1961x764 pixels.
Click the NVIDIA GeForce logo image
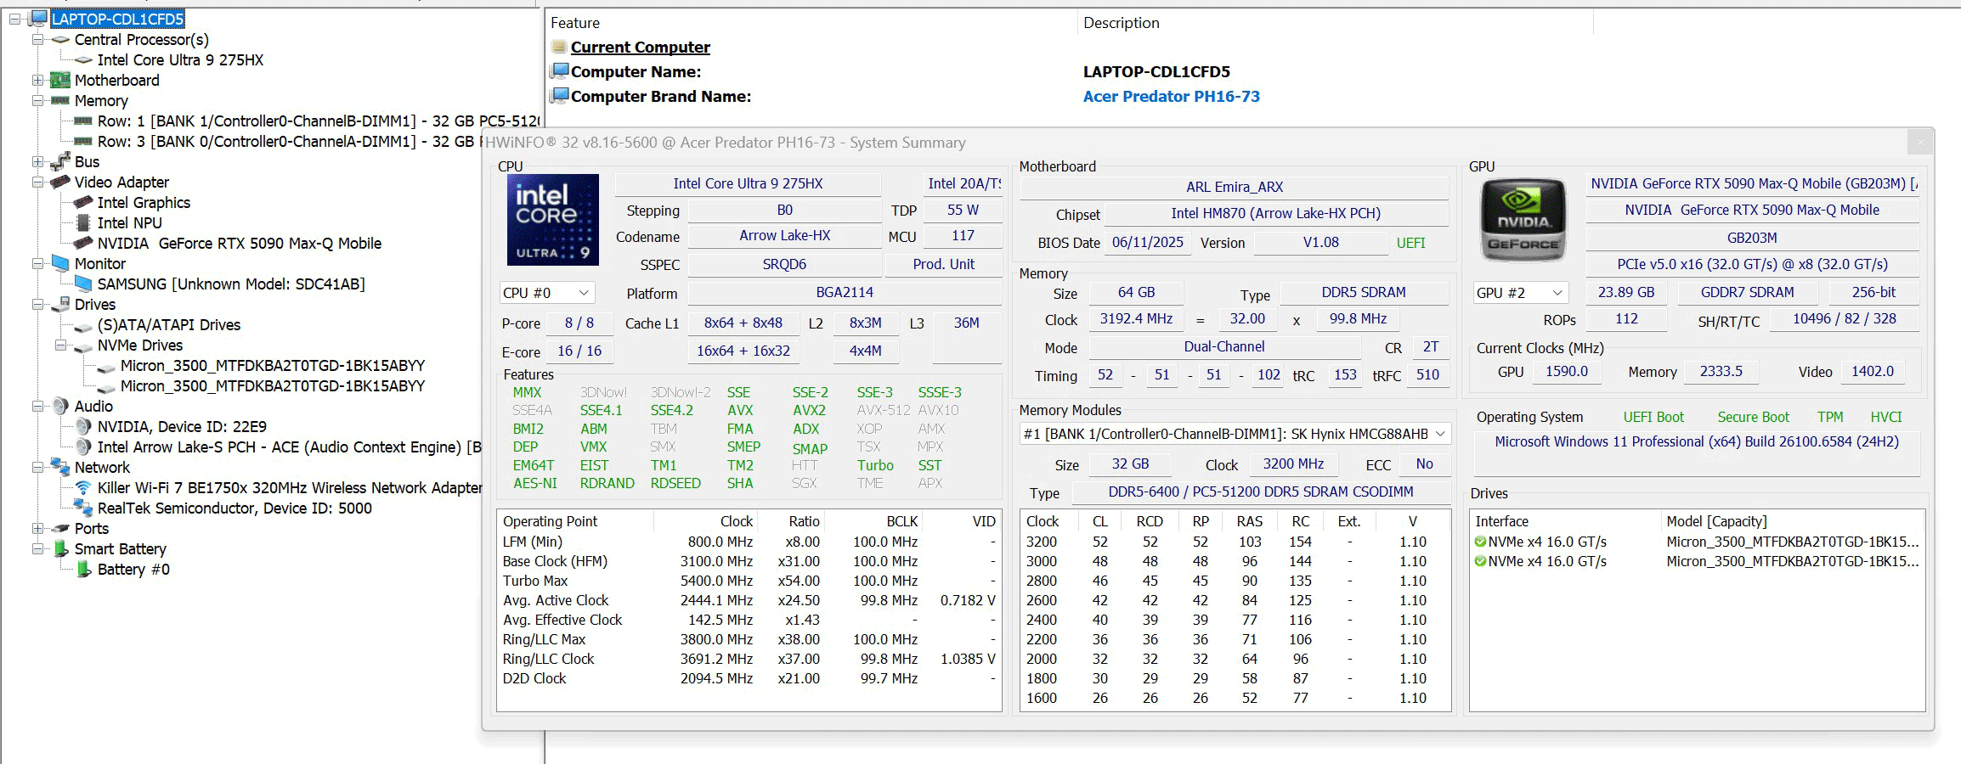click(1523, 220)
